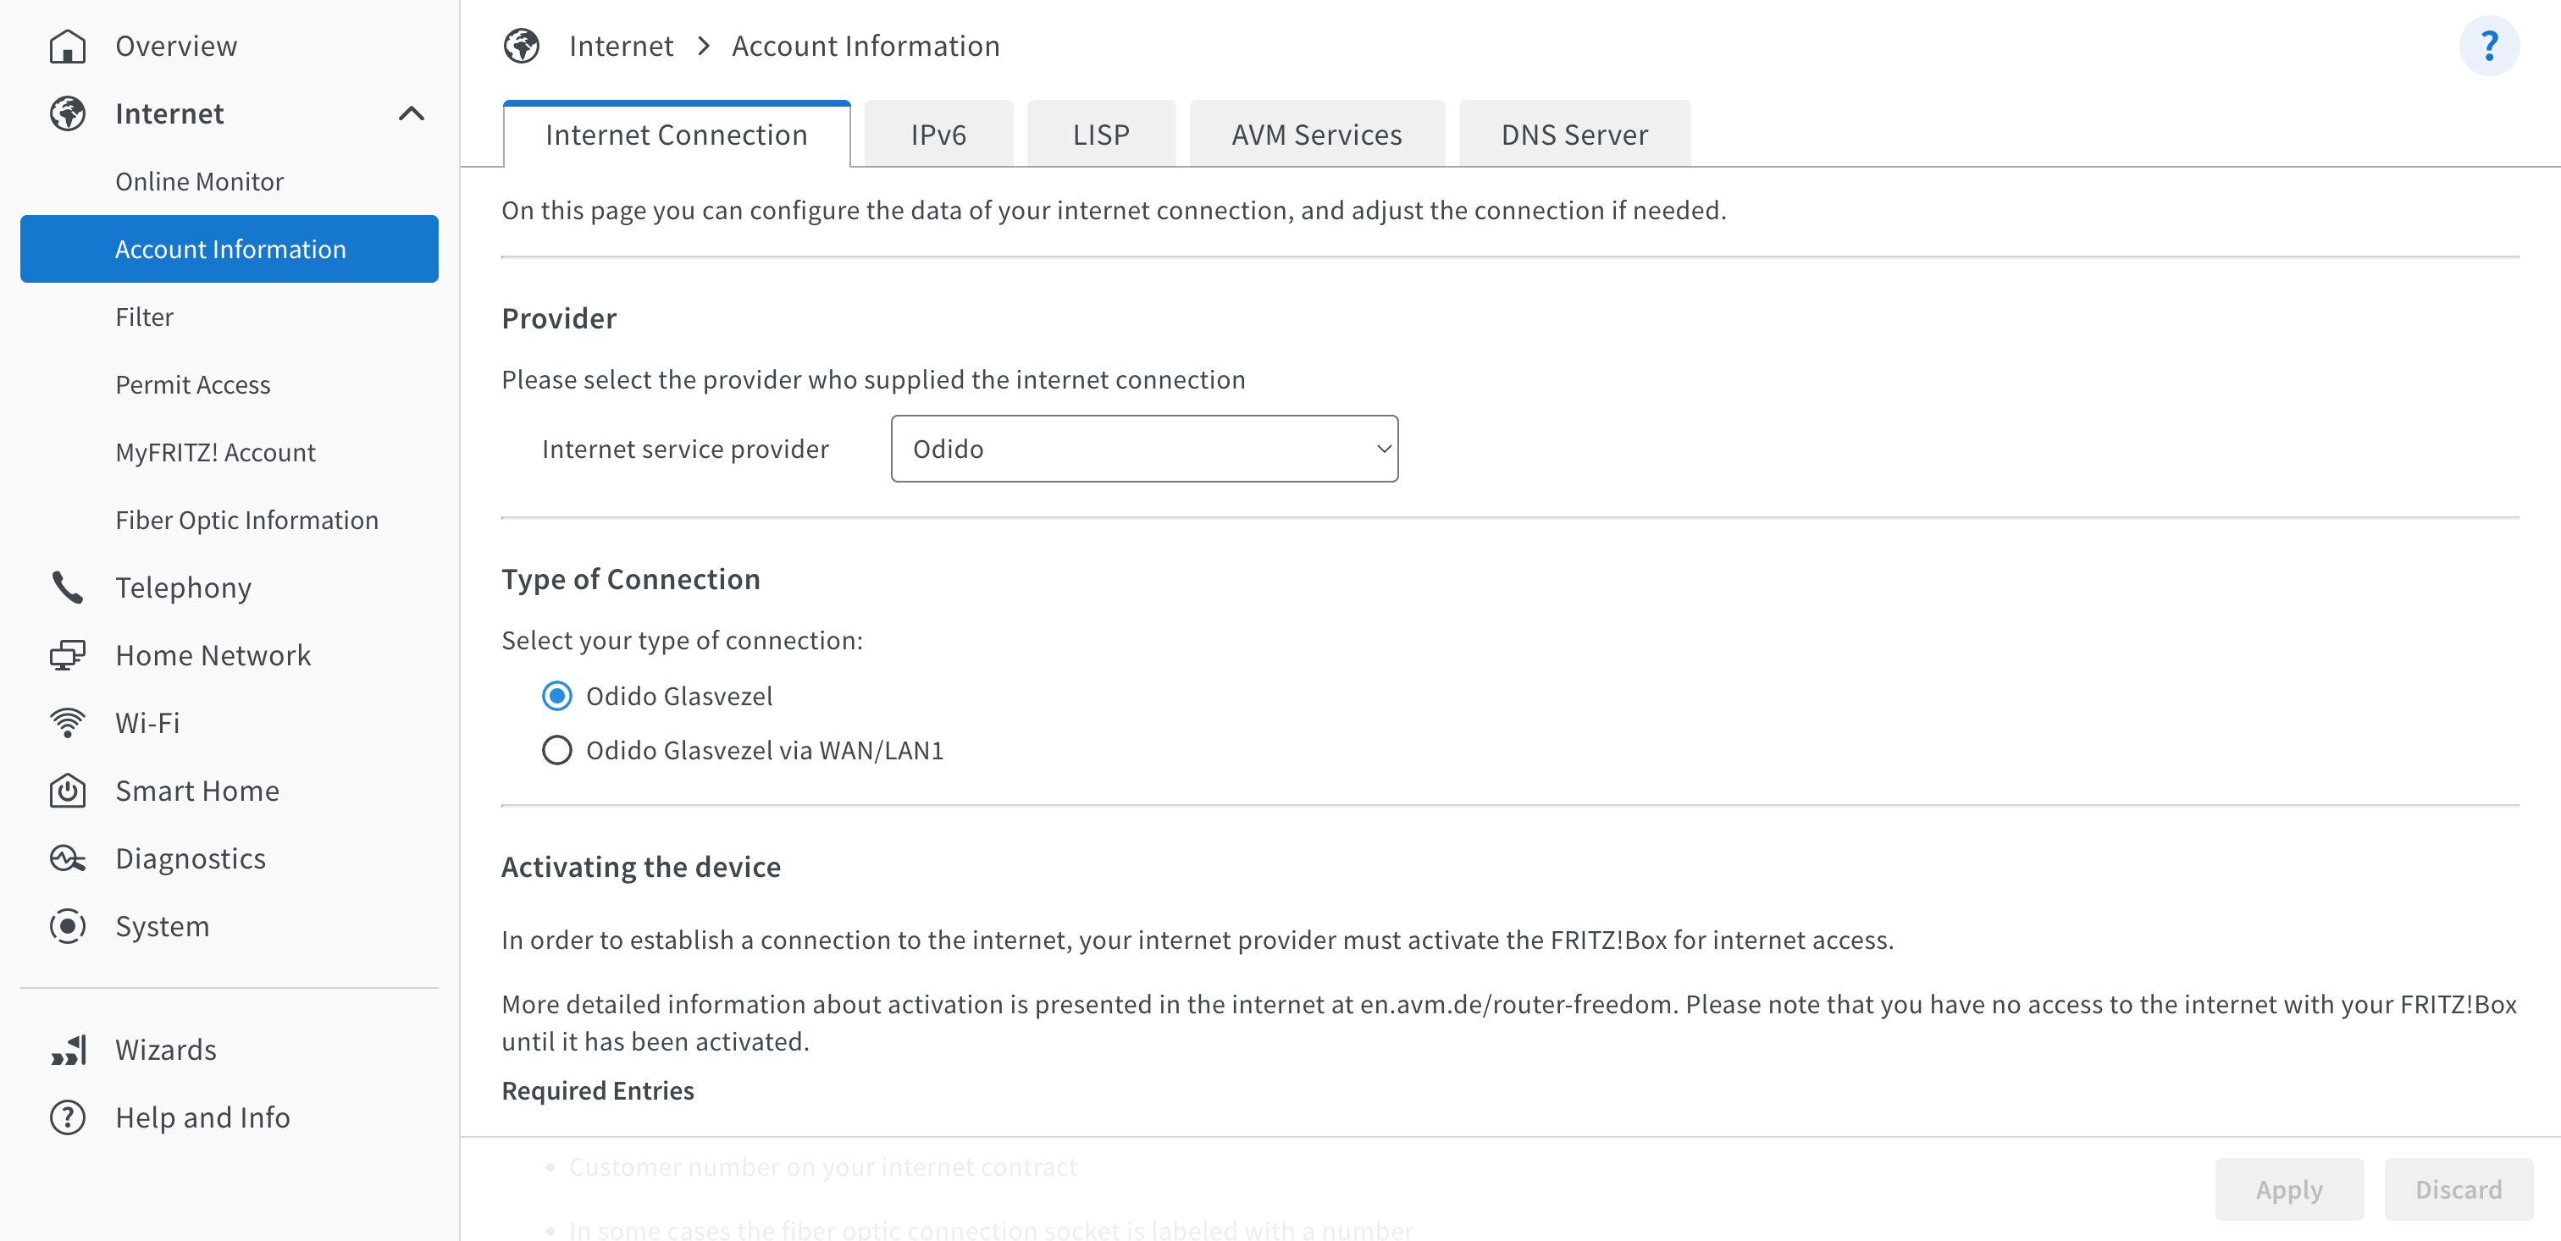Open Filter in sidebar
The width and height of the screenshot is (2561, 1241).
[229, 316]
